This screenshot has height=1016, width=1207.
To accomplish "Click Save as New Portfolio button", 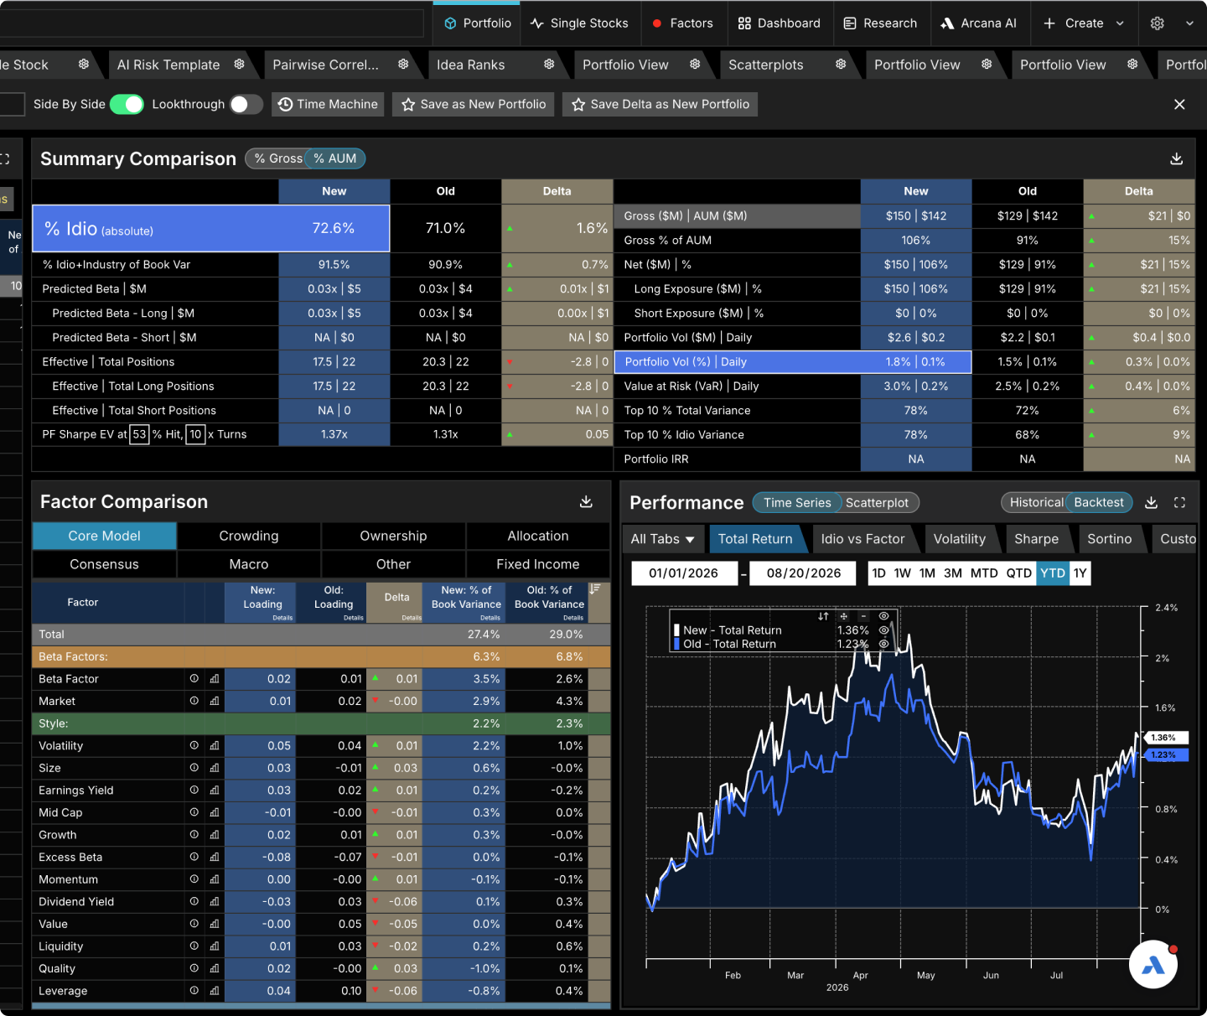I will [474, 104].
